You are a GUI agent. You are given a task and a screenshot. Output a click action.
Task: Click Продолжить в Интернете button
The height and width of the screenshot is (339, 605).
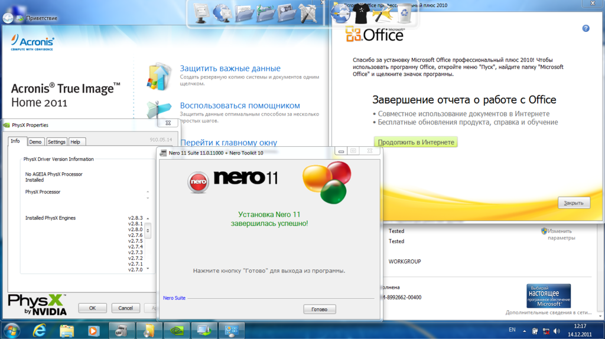415,142
